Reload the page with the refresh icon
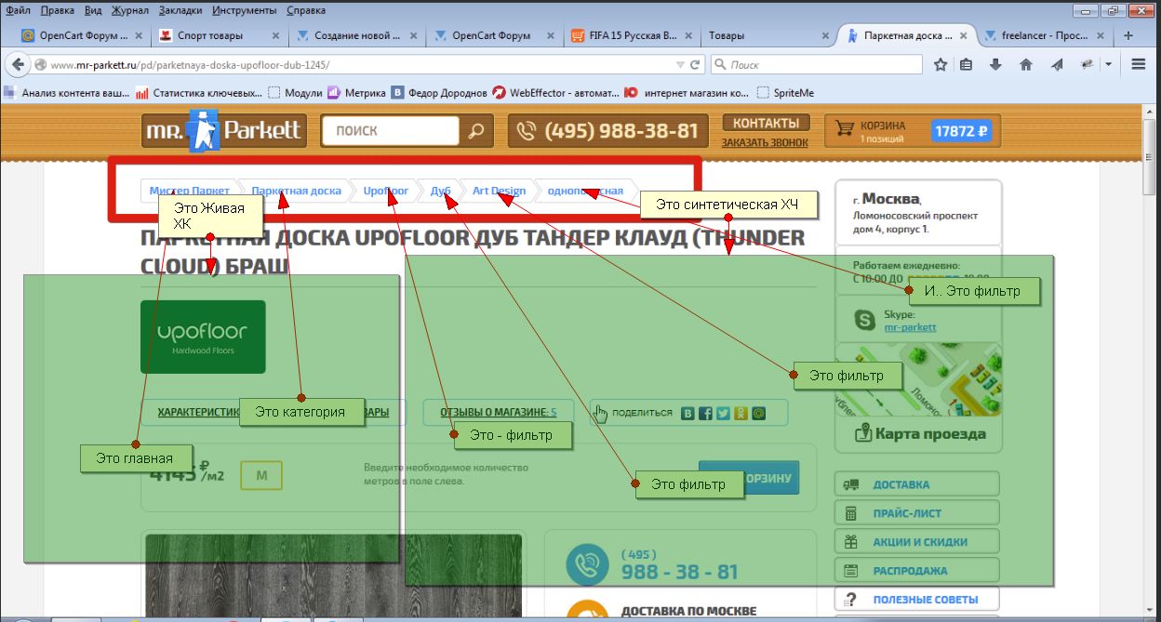 coord(694,65)
